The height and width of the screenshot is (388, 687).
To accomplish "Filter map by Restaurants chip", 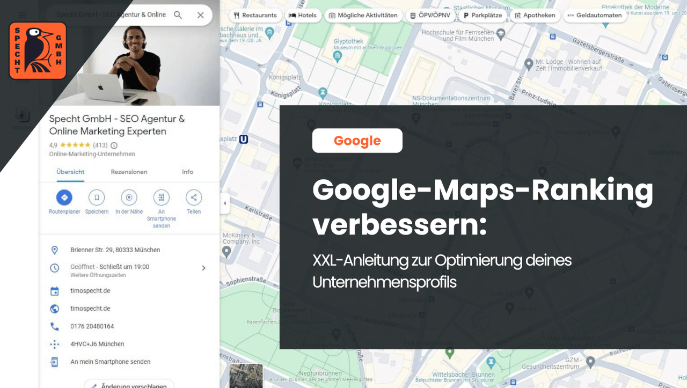I will (x=255, y=16).
